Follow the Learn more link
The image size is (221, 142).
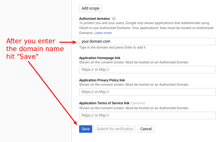tap(103, 33)
